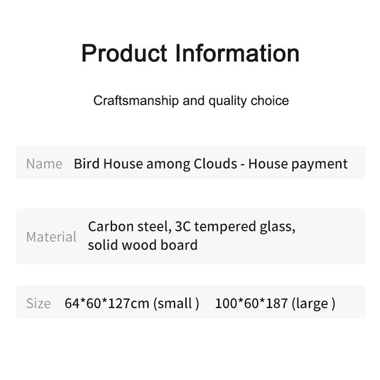Click the word "and" in the subtitle
This screenshot has width=380, height=380.
coord(193,101)
